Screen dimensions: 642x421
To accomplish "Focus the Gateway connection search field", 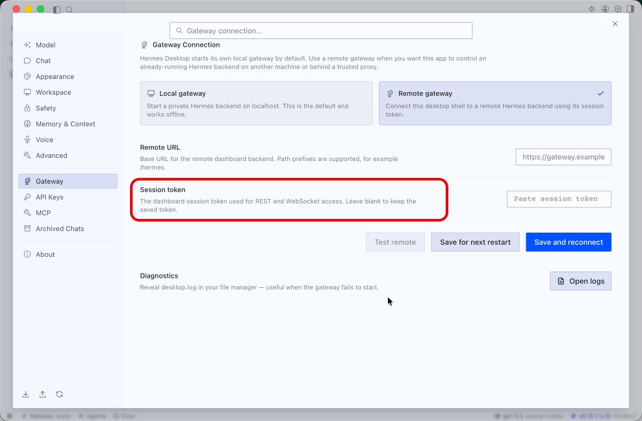I will [x=321, y=30].
